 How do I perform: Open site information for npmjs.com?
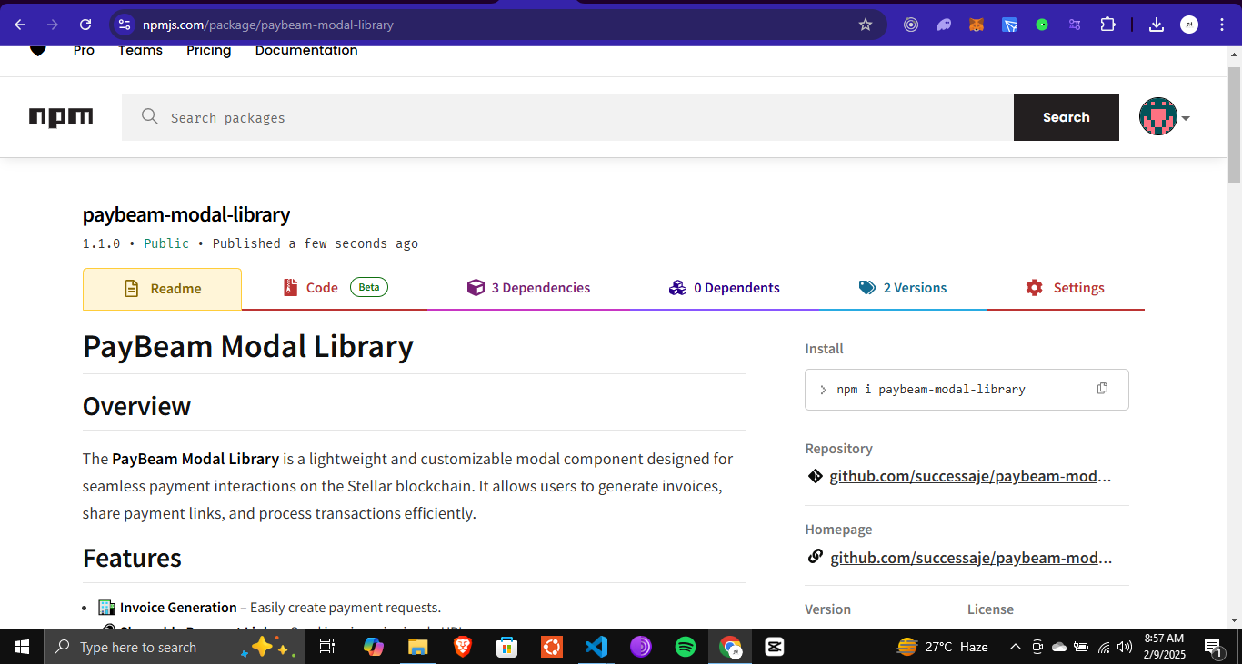click(125, 25)
